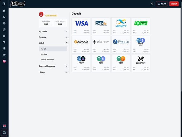Open the lucky seven slots icon
Image resolution: width=182 pixels, height=137 pixels.
coord(4,42)
